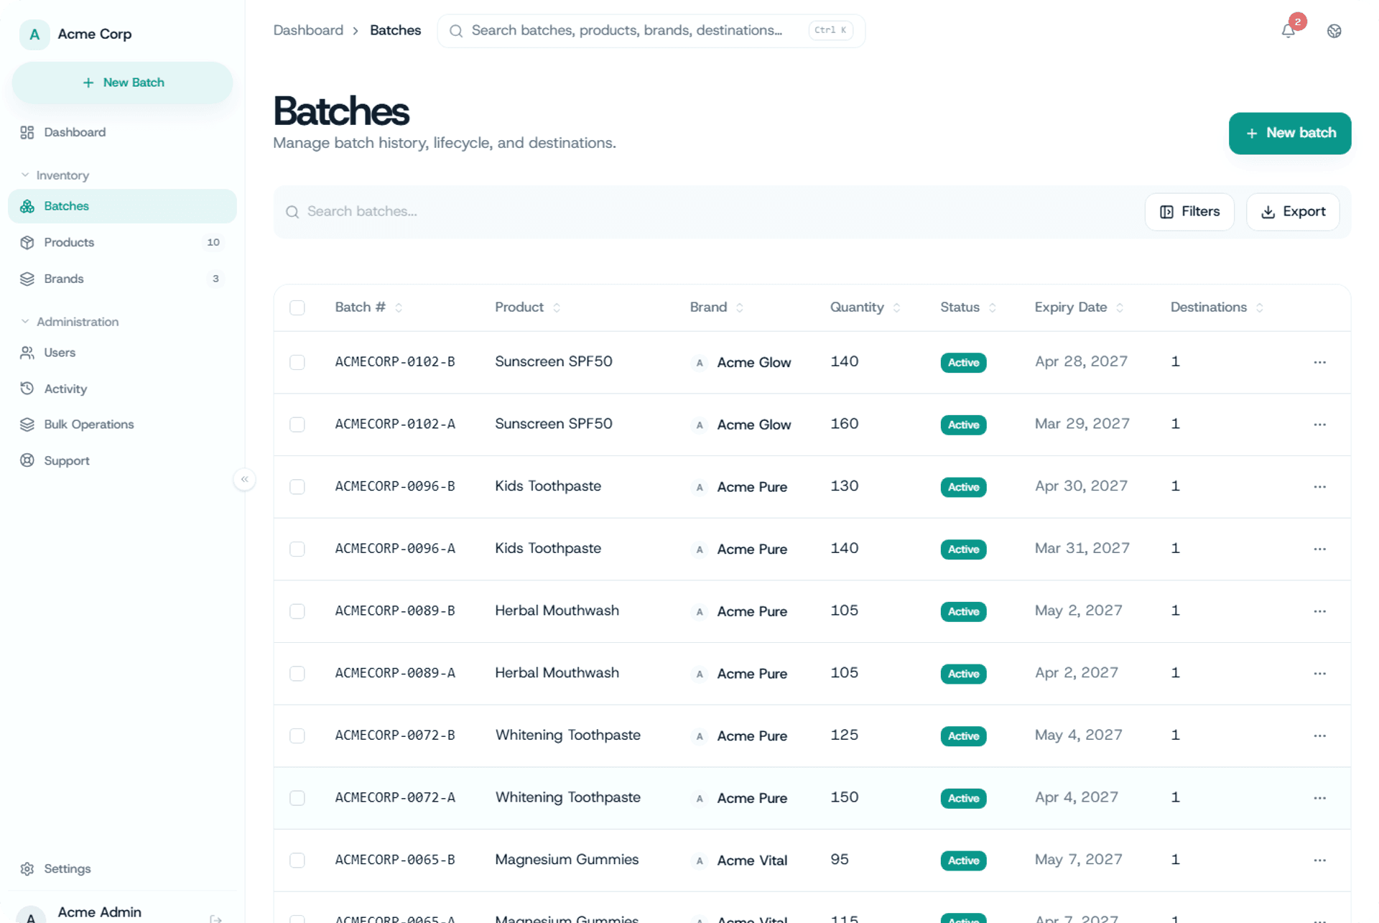Check the ACMECORP-0102-A row checkbox

point(297,425)
